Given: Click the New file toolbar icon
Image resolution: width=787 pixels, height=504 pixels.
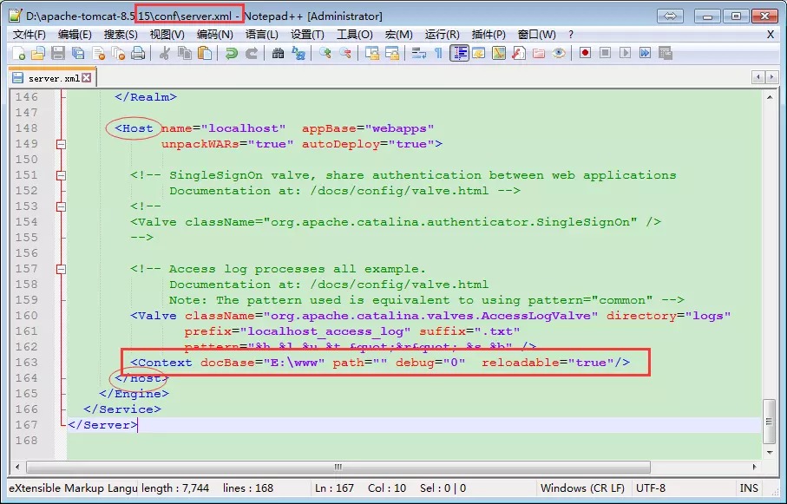Looking at the screenshot, I should (x=19, y=54).
